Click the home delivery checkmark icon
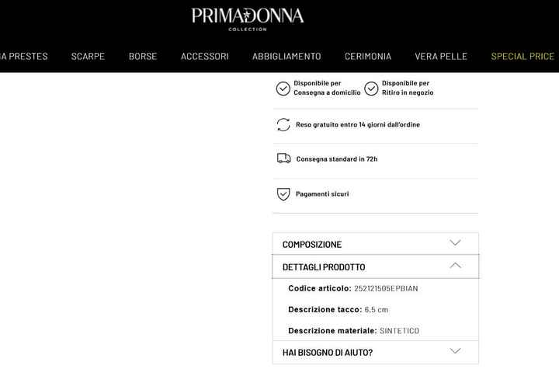 283,88
